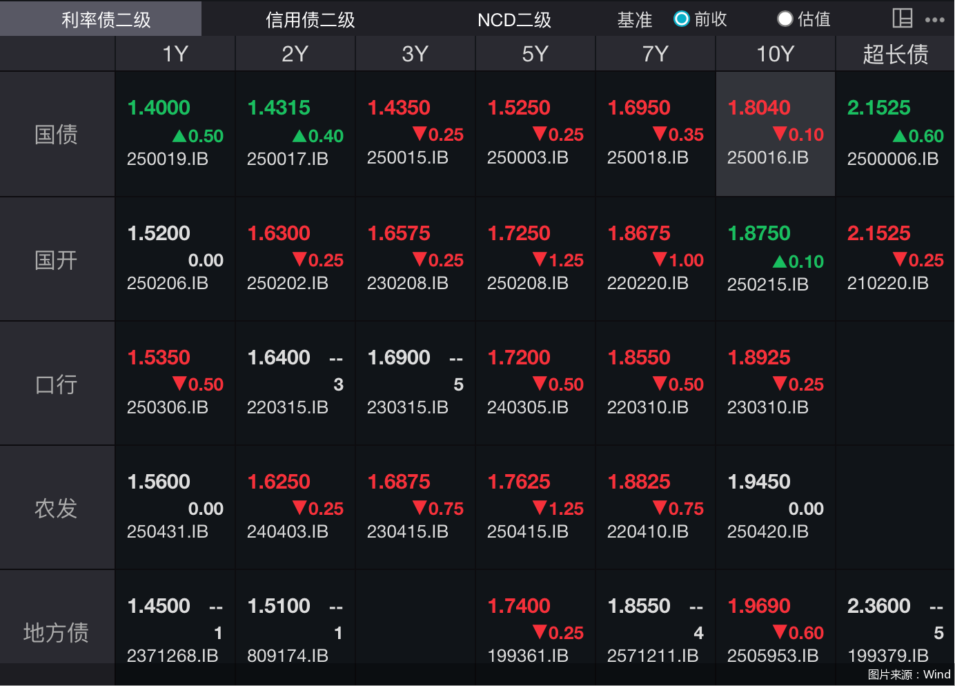Select the 国开 row label
Screen dimensions: 955x686
pyautogui.click(x=57, y=260)
